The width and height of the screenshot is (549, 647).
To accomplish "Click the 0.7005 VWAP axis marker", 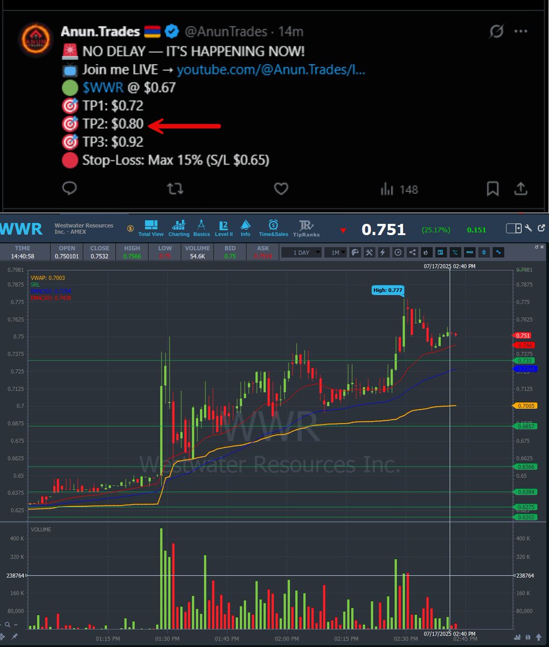I will [526, 405].
